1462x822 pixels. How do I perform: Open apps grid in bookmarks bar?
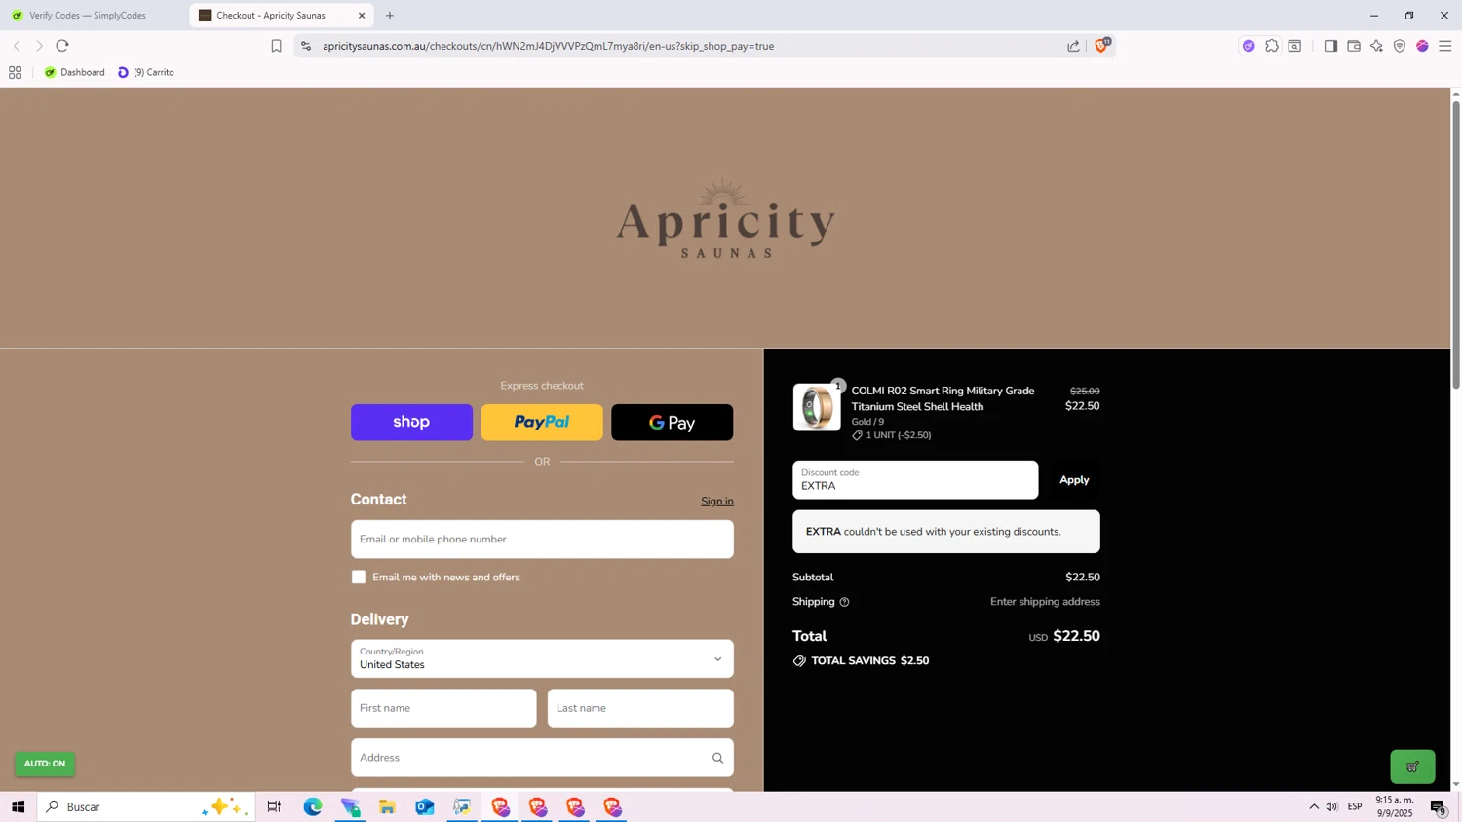15,73
